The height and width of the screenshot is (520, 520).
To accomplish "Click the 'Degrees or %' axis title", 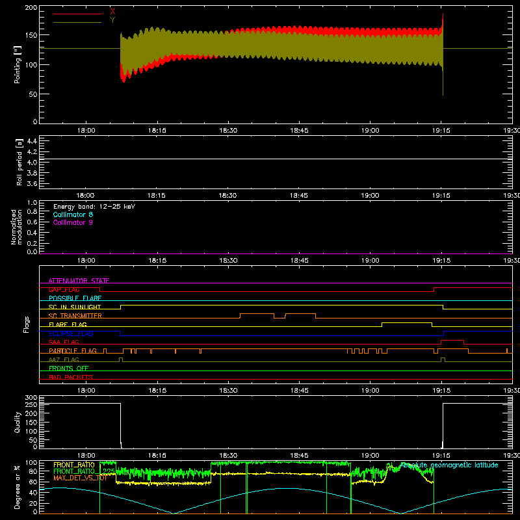I will 18,487.
